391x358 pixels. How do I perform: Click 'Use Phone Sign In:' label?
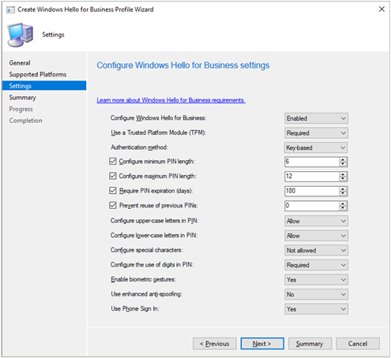135,308
